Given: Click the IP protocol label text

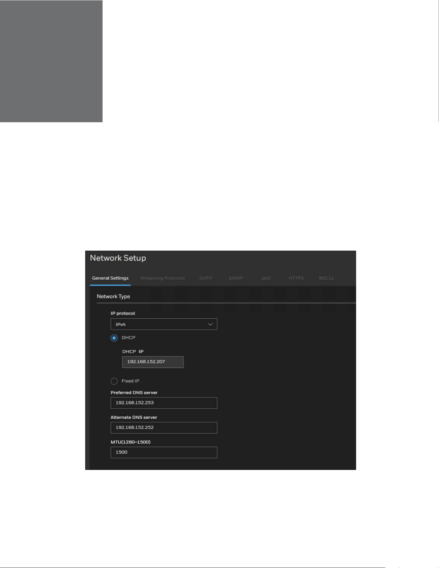Looking at the screenshot, I should pos(123,313).
